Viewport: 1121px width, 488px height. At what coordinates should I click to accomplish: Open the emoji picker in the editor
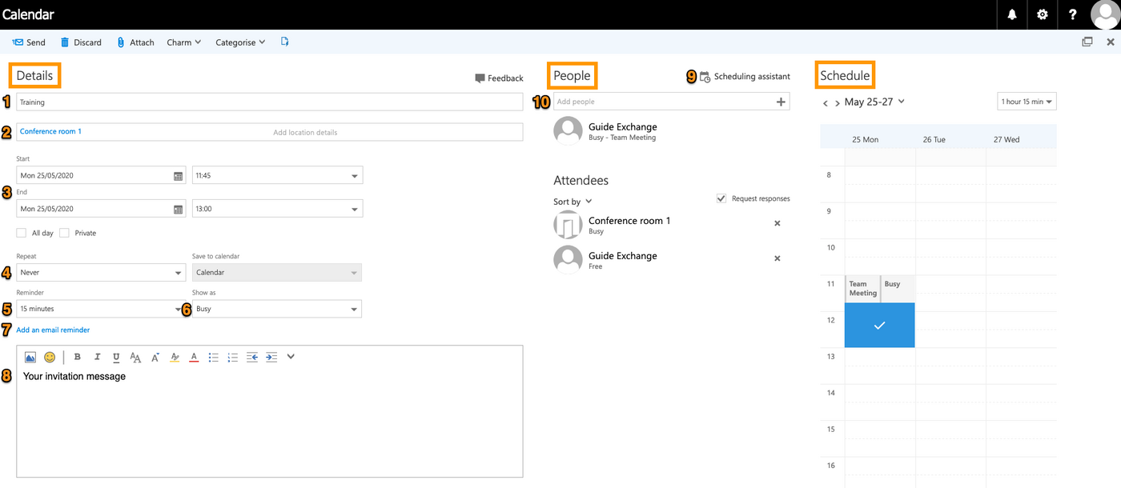point(50,358)
